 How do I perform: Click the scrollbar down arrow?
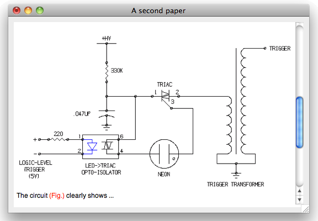299,200
